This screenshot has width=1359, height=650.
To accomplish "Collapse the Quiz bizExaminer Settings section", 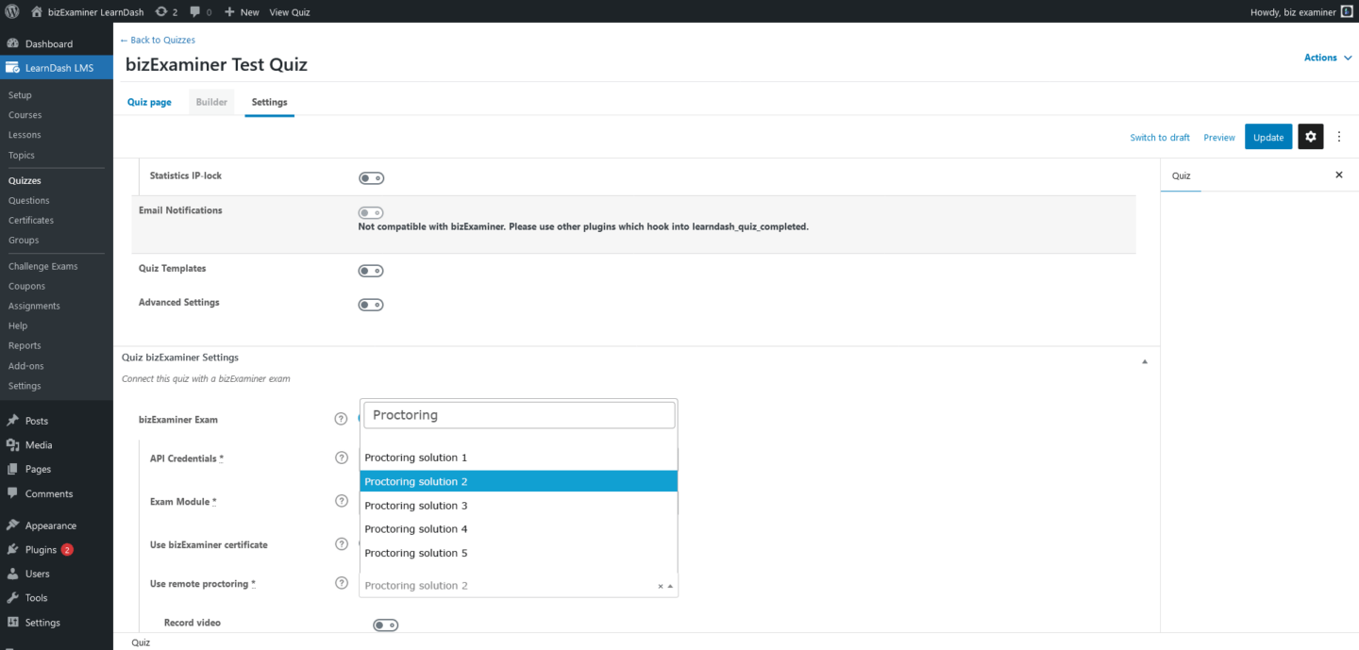I will tap(1144, 360).
